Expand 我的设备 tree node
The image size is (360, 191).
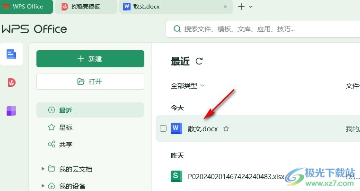(43, 186)
